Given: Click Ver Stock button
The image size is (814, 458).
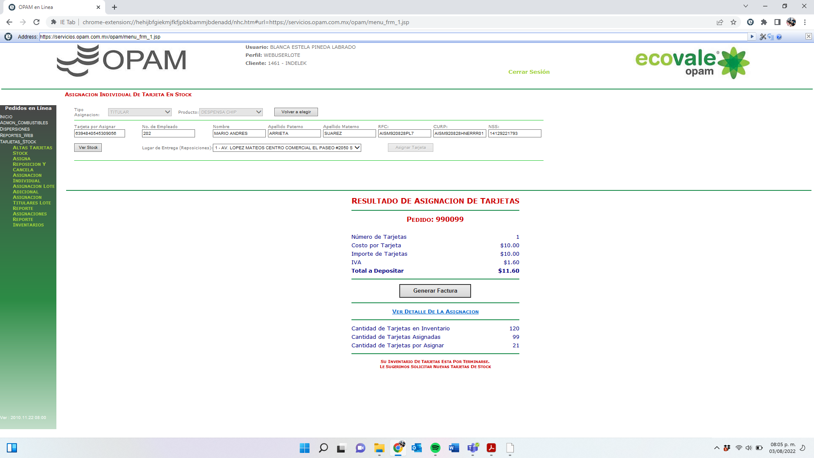Looking at the screenshot, I should point(88,148).
